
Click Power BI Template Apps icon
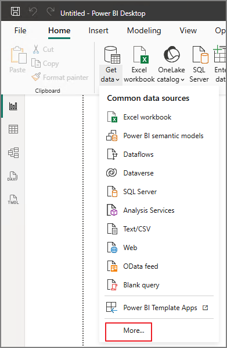coord(111,308)
